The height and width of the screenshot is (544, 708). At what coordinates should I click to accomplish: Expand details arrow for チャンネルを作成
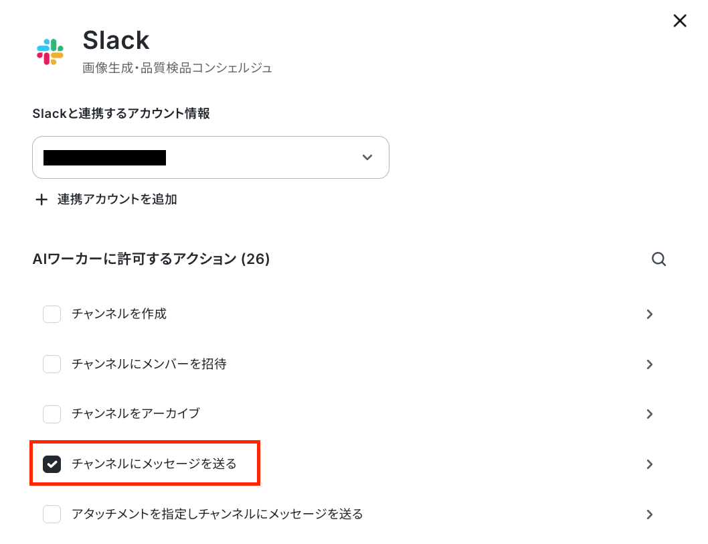click(x=649, y=314)
